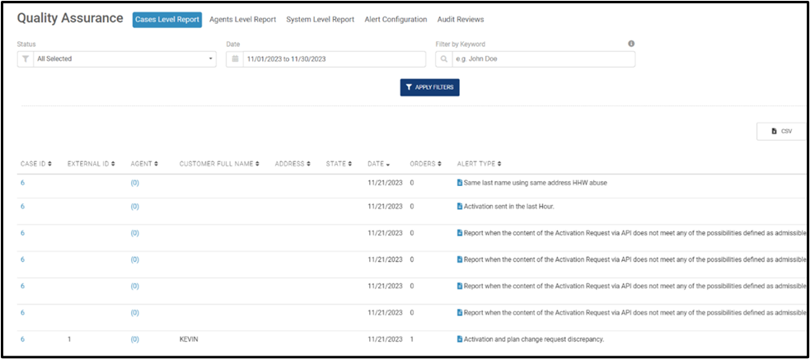Sort by Agent column header
This screenshot has width=810, height=359.
(x=144, y=164)
